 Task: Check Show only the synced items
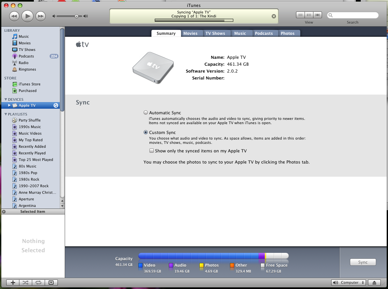click(x=151, y=151)
